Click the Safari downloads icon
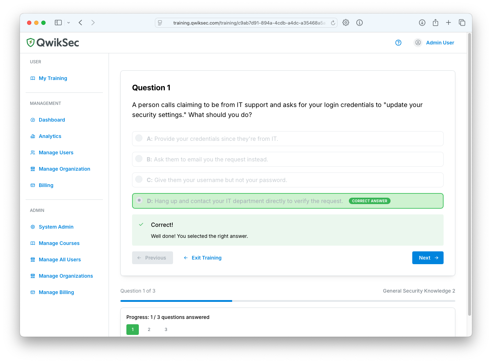 tap(422, 23)
